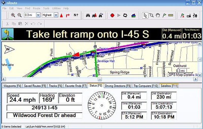Image resolution: width=203 pixels, height=129 pixels.
Task: Open the 0.3 mi zoom scale dropdown
Action: (38, 15)
